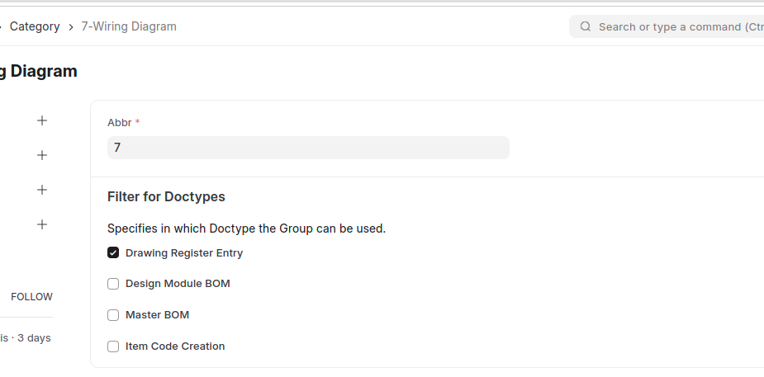Tick the Master BOM checkbox
764x377 pixels.
click(113, 315)
